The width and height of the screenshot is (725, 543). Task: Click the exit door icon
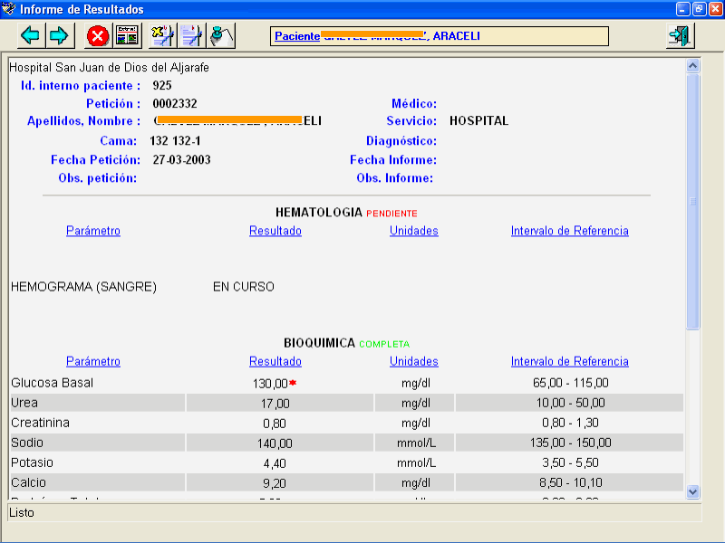679,35
